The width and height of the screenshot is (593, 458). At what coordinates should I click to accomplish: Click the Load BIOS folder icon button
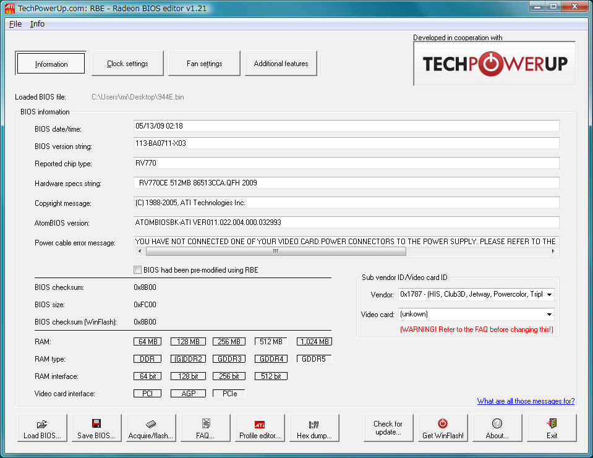[42, 428]
